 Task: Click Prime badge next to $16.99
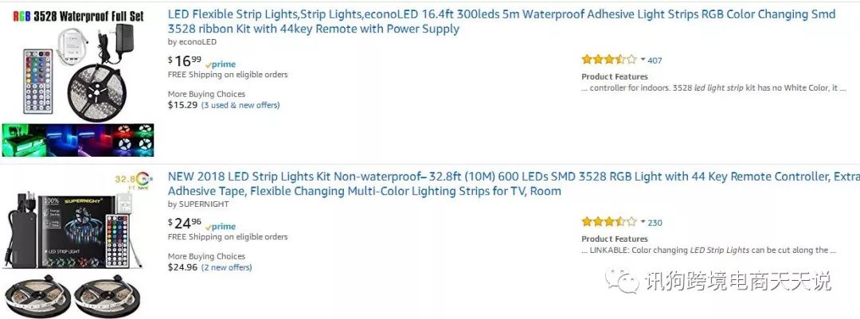[x=221, y=64]
